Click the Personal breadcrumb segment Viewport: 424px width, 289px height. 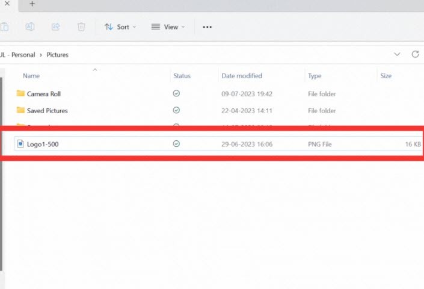[x=23, y=55]
